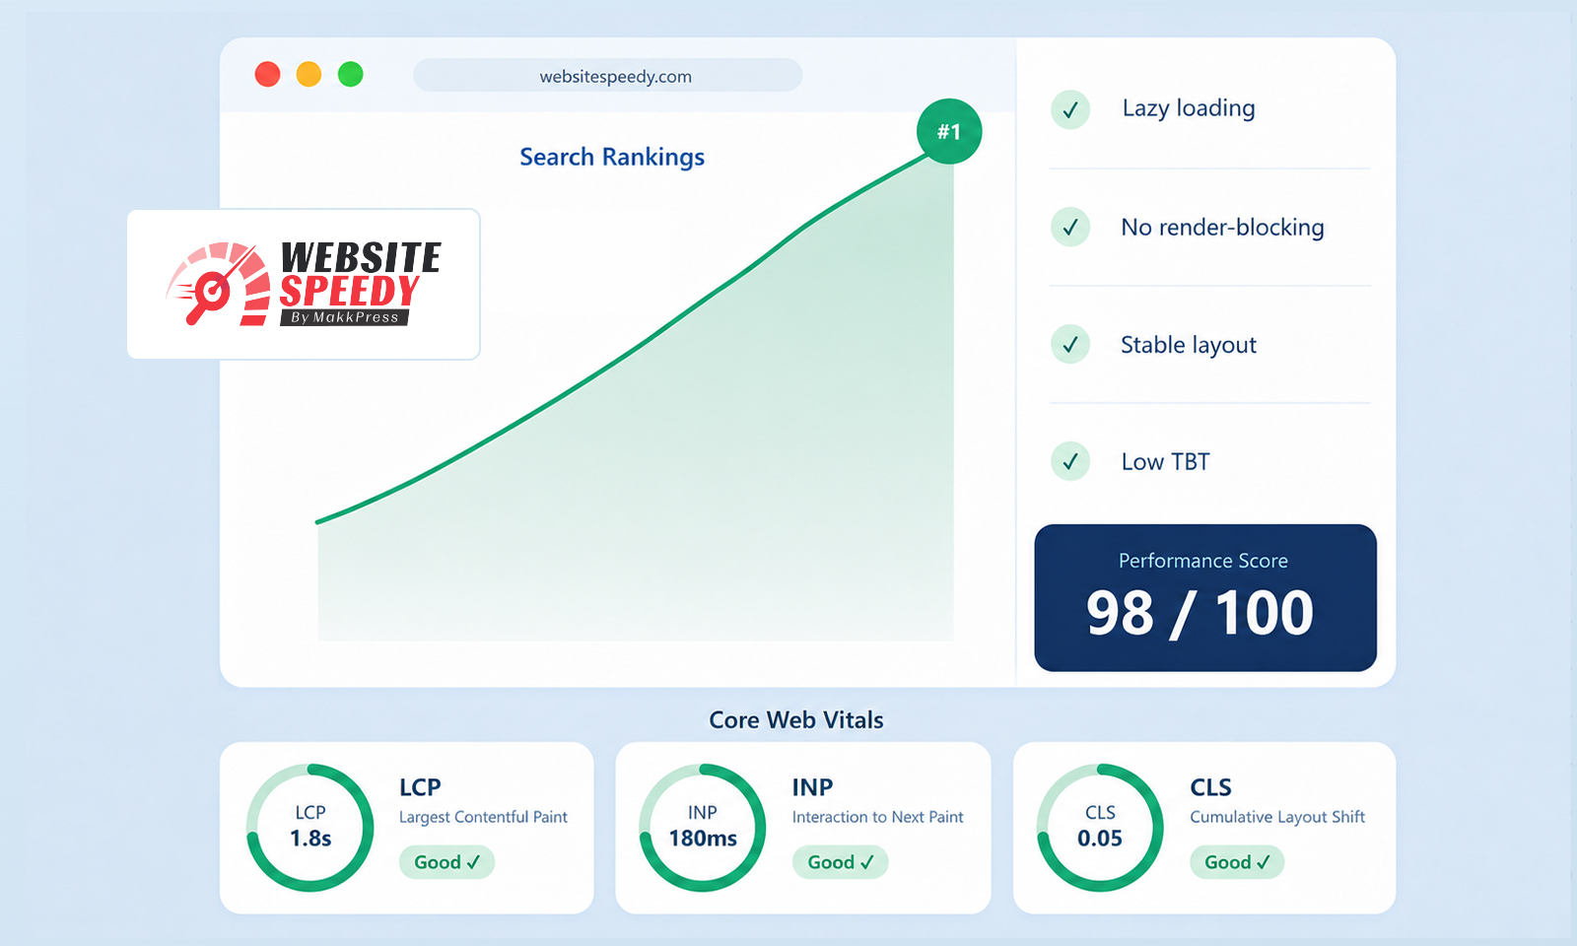Viewport: 1577px width, 946px height.
Task: Click the LCP 1.8s circular gauge
Action: click(x=310, y=828)
